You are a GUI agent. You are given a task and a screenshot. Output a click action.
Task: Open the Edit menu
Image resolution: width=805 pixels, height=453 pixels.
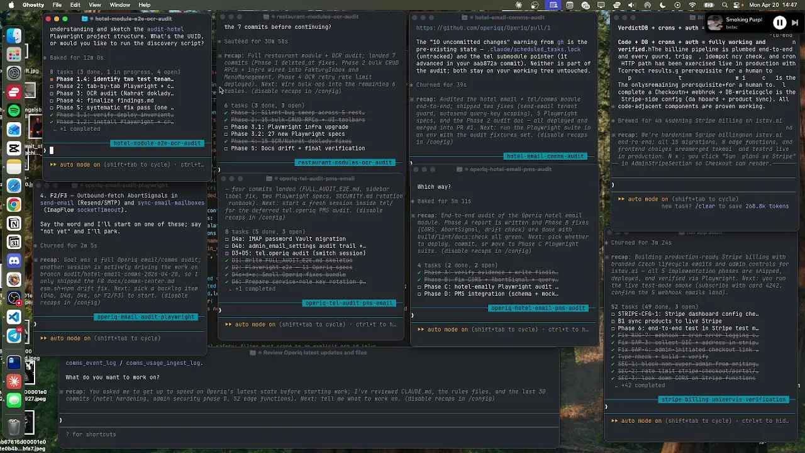[x=75, y=5]
